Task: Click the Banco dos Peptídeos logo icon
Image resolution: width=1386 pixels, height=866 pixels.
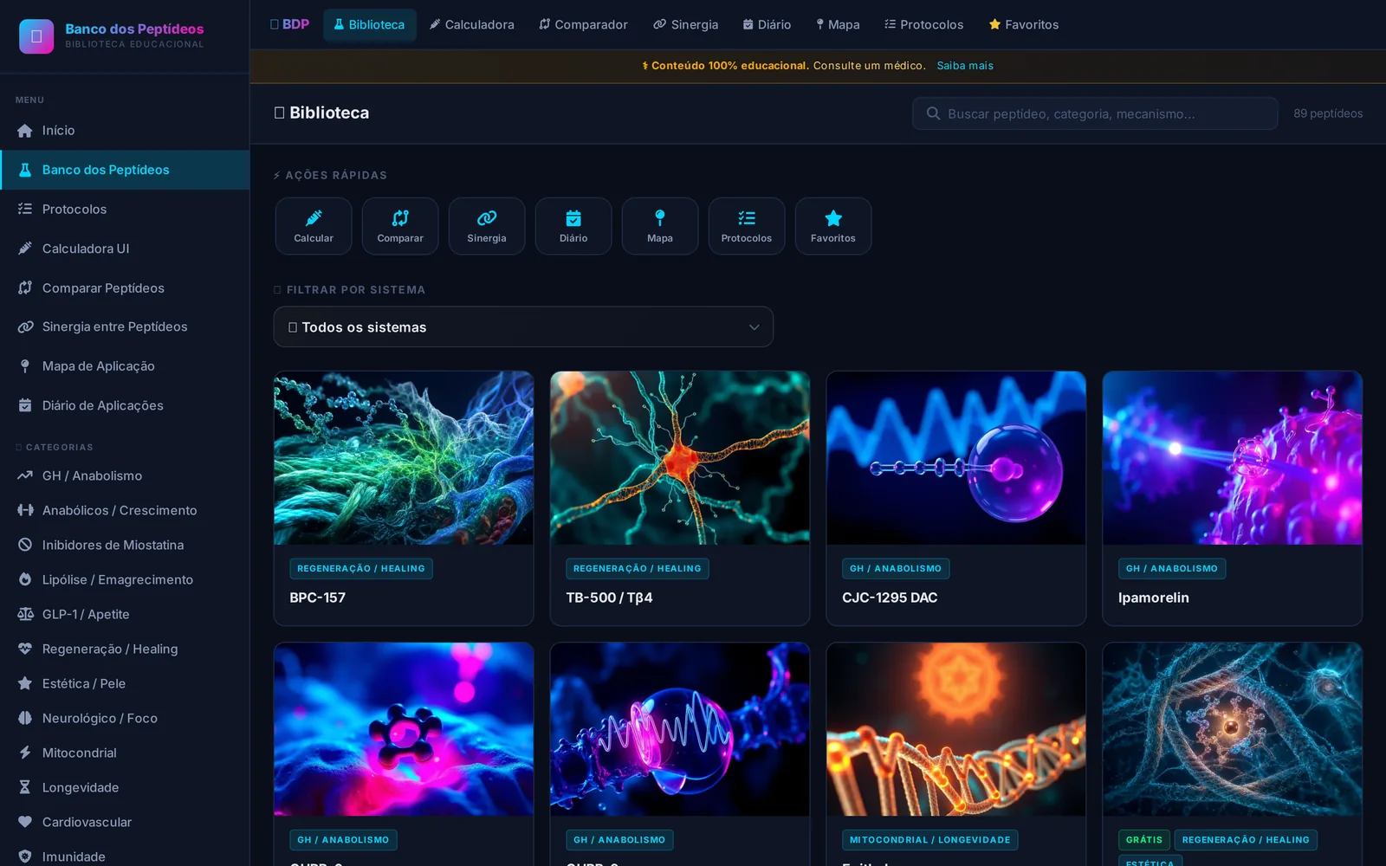Action: click(36, 36)
